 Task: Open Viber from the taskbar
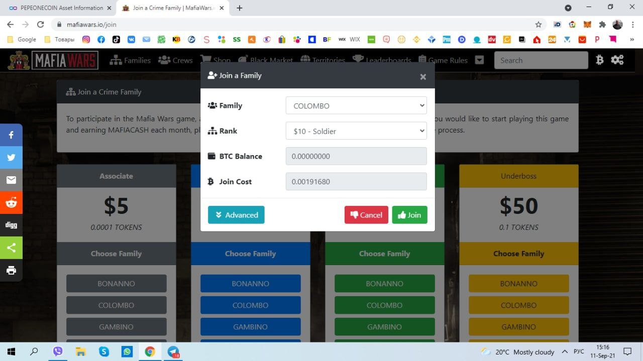click(58, 351)
